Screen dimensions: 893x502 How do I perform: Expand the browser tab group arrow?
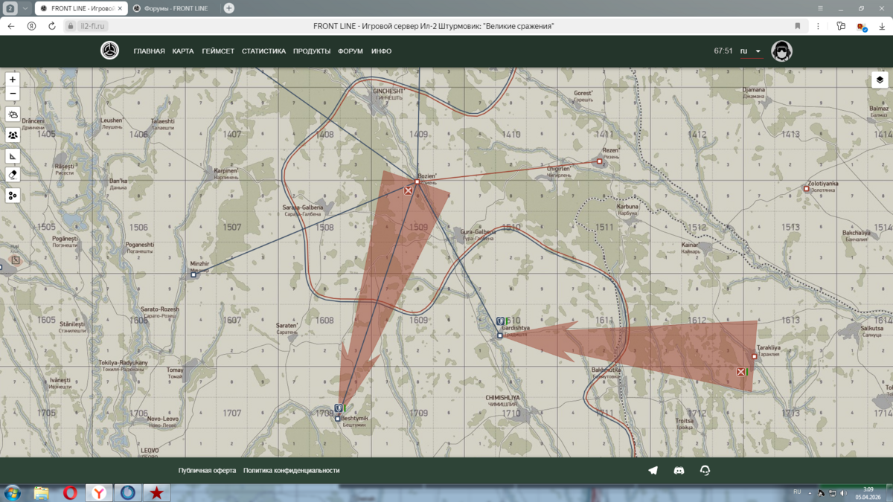click(25, 8)
